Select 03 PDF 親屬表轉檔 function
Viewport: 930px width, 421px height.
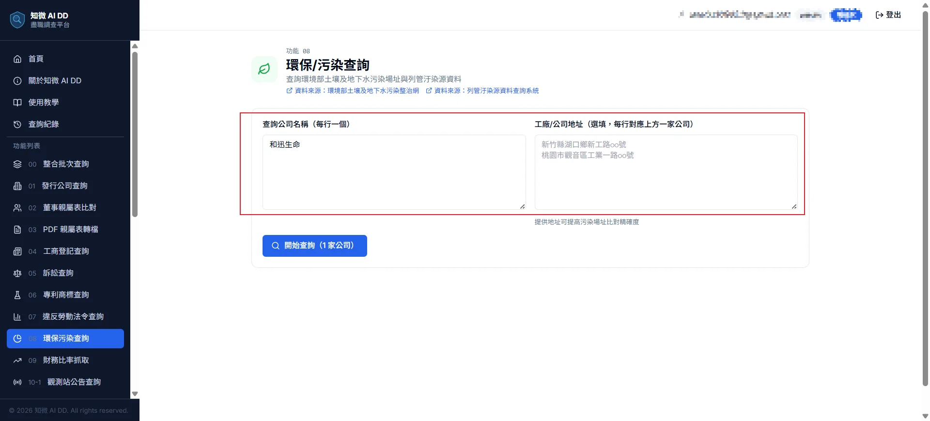(x=65, y=230)
